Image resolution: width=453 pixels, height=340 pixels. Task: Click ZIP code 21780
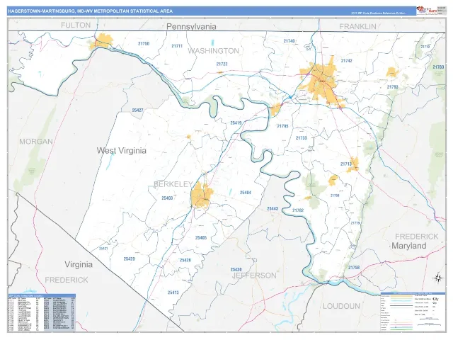[x=438, y=67]
